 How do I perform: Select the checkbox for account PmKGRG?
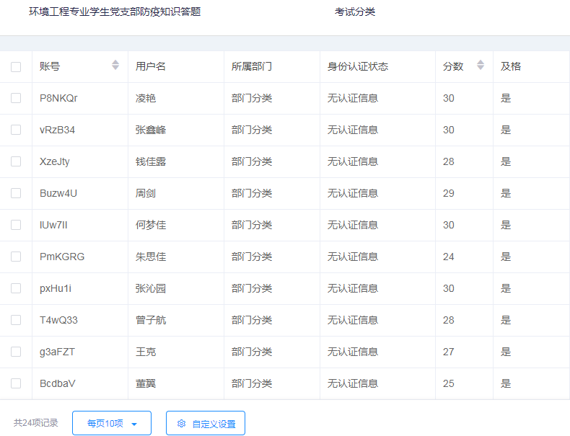tap(16, 257)
